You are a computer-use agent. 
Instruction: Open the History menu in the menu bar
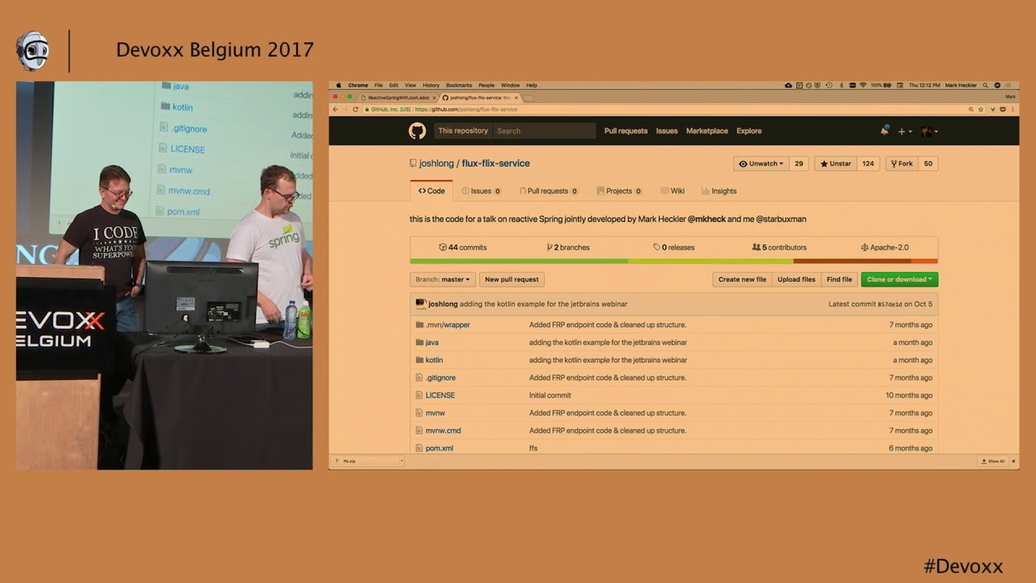pyautogui.click(x=431, y=85)
